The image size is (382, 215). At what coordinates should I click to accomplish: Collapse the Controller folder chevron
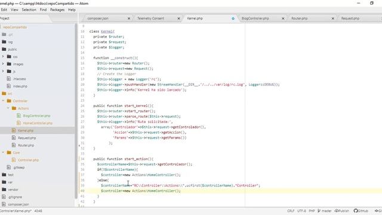(x=3, y=101)
